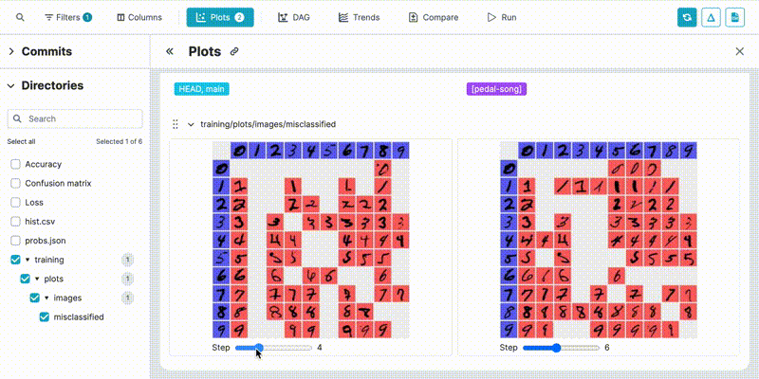Adjust the Step slider for pedal-song plot
The width and height of the screenshot is (759, 379).
[x=556, y=348]
